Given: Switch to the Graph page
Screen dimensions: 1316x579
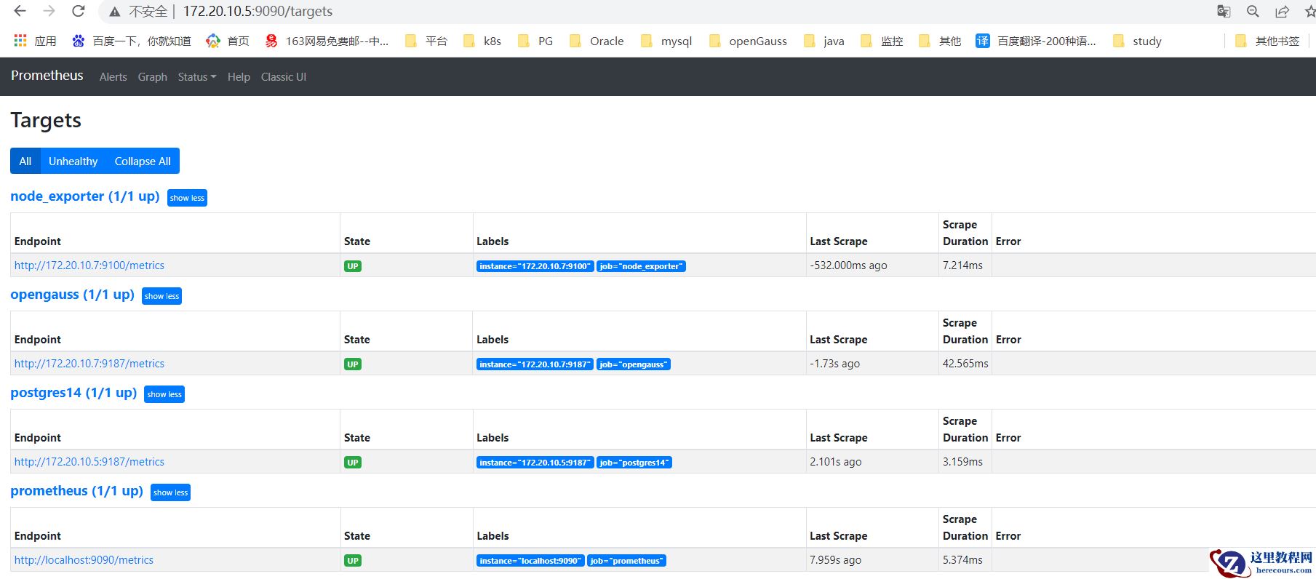Looking at the screenshot, I should (152, 77).
